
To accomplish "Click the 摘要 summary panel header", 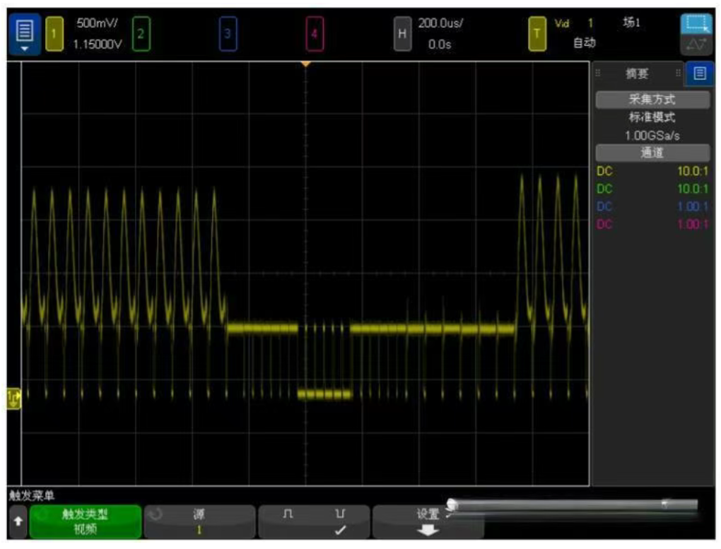I will tap(638, 73).
